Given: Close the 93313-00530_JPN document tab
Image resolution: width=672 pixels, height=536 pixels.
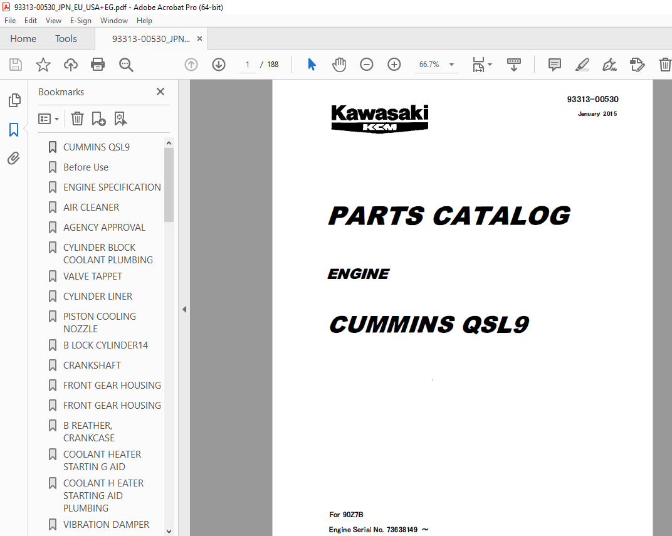Looking at the screenshot, I should point(199,39).
